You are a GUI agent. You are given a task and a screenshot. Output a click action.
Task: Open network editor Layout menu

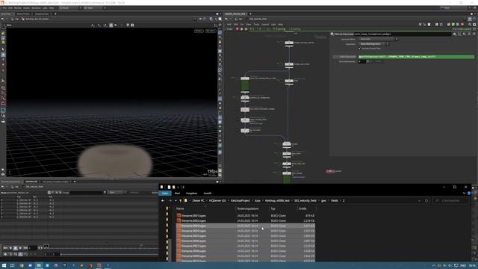(265, 25)
